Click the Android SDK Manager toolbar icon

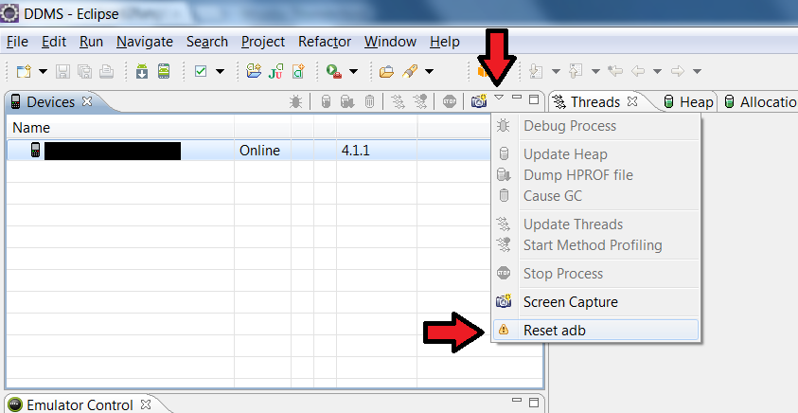tap(141, 71)
